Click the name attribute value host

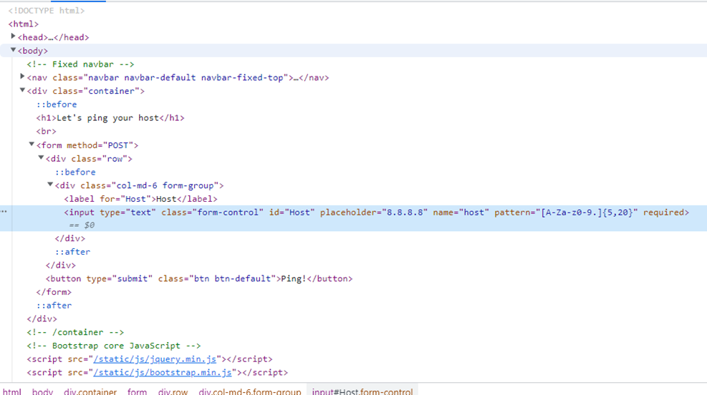coord(473,212)
